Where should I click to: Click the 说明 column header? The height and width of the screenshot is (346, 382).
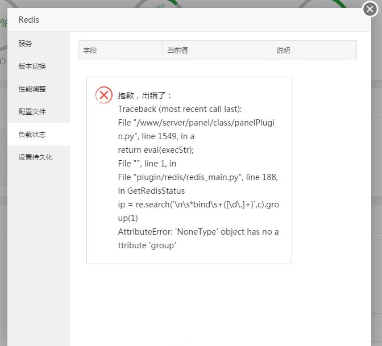tap(314, 51)
